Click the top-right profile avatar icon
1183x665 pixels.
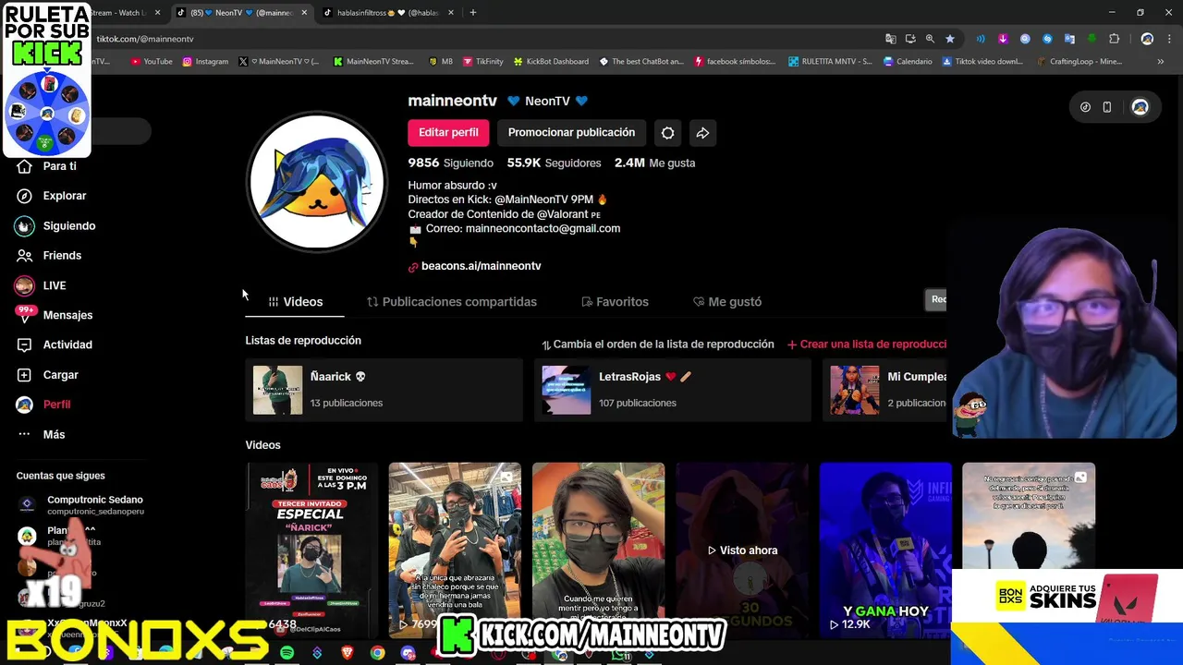click(1140, 107)
